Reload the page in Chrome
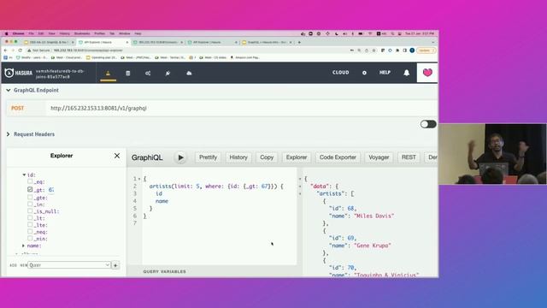 [20, 50]
